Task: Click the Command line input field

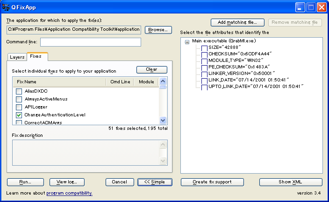Action: click(x=91, y=42)
